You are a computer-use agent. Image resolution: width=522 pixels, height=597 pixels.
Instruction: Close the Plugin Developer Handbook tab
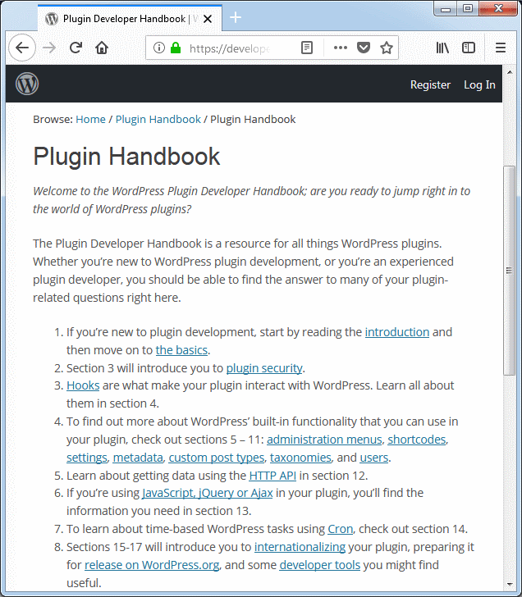(208, 19)
